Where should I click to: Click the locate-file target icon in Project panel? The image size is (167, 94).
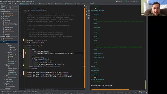[x=10, y=4]
